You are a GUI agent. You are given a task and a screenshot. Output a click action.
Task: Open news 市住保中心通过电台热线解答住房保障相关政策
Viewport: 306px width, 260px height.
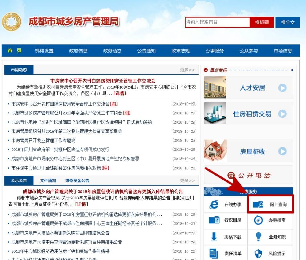pos(56,168)
